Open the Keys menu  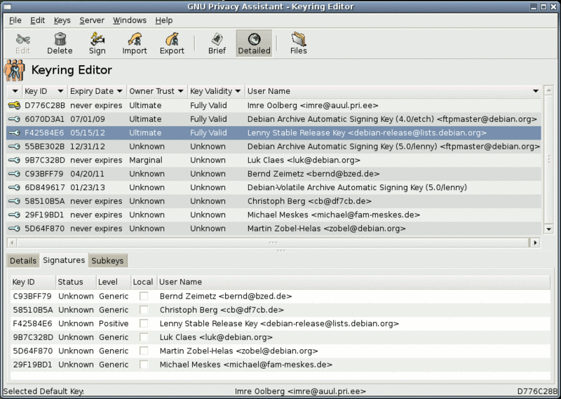coord(62,20)
